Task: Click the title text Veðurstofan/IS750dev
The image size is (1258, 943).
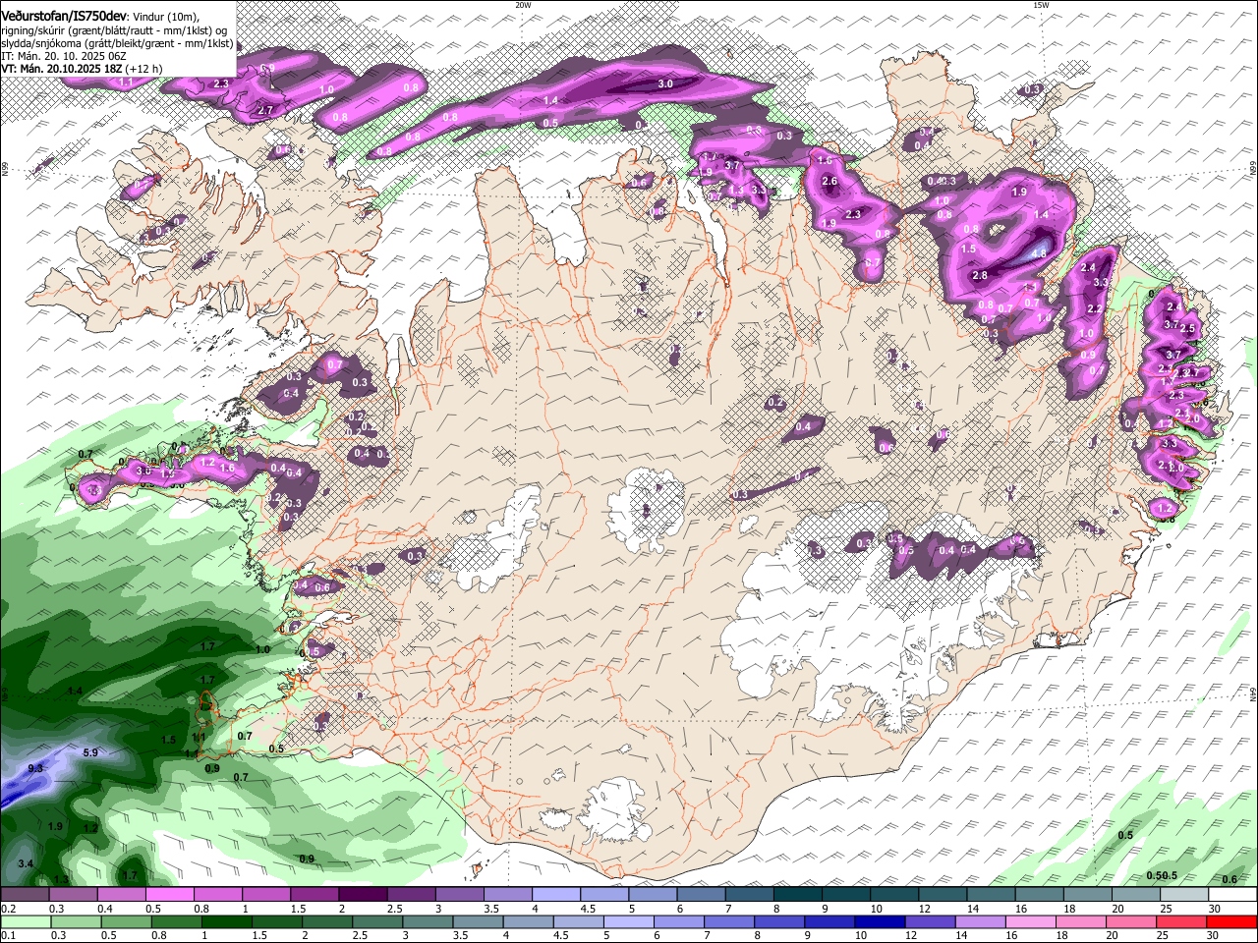Action: [x=64, y=15]
